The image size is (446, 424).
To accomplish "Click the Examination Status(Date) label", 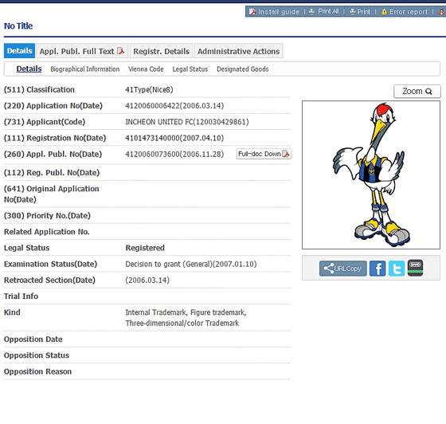I will coord(50,264).
